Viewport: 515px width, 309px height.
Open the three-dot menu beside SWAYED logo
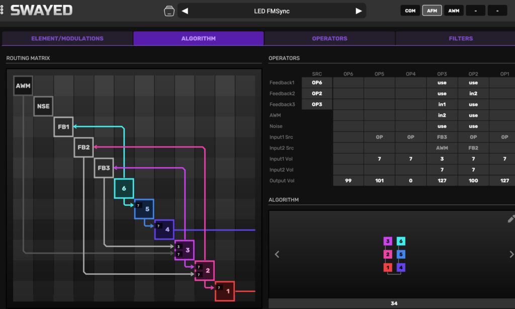(x=3, y=11)
